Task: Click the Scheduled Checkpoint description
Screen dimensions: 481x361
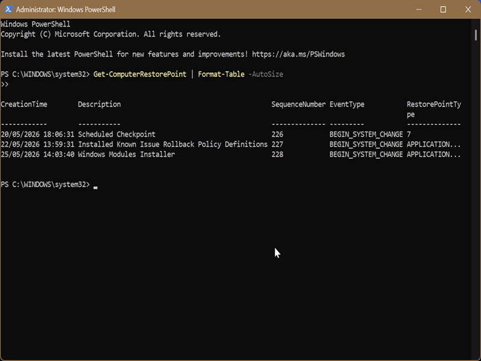Action: pyautogui.click(x=117, y=134)
